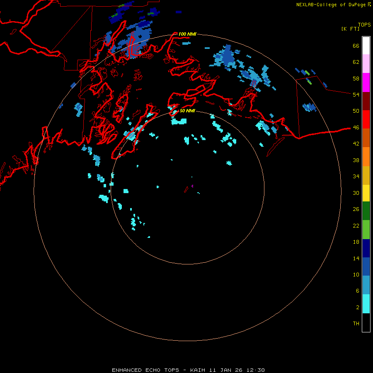Click the yellow 30 kft legend swatch
This screenshot has height=373, width=373.
pyautogui.click(x=366, y=193)
